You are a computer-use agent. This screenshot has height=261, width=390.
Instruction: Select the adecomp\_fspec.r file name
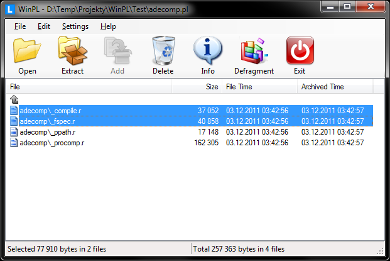(x=47, y=121)
